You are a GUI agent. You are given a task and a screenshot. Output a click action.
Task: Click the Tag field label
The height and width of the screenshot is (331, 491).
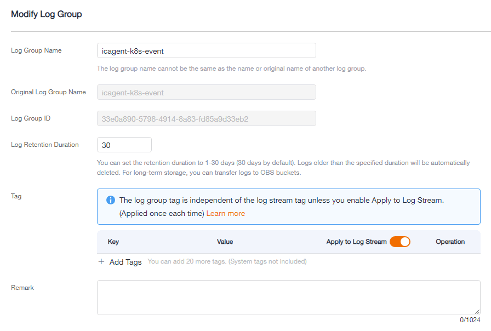coord(16,196)
